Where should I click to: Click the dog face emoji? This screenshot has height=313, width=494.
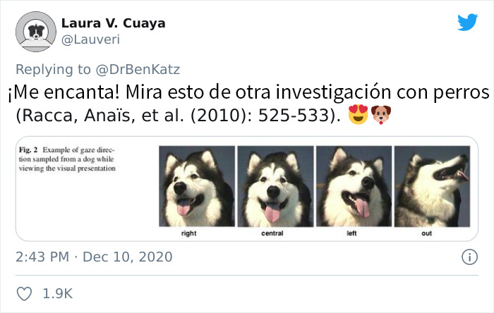[x=381, y=115]
